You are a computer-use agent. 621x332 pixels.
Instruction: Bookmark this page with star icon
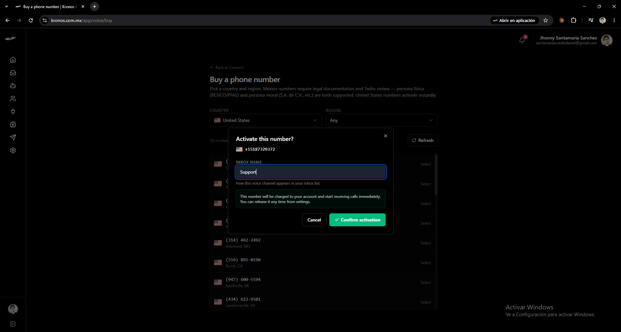click(546, 20)
